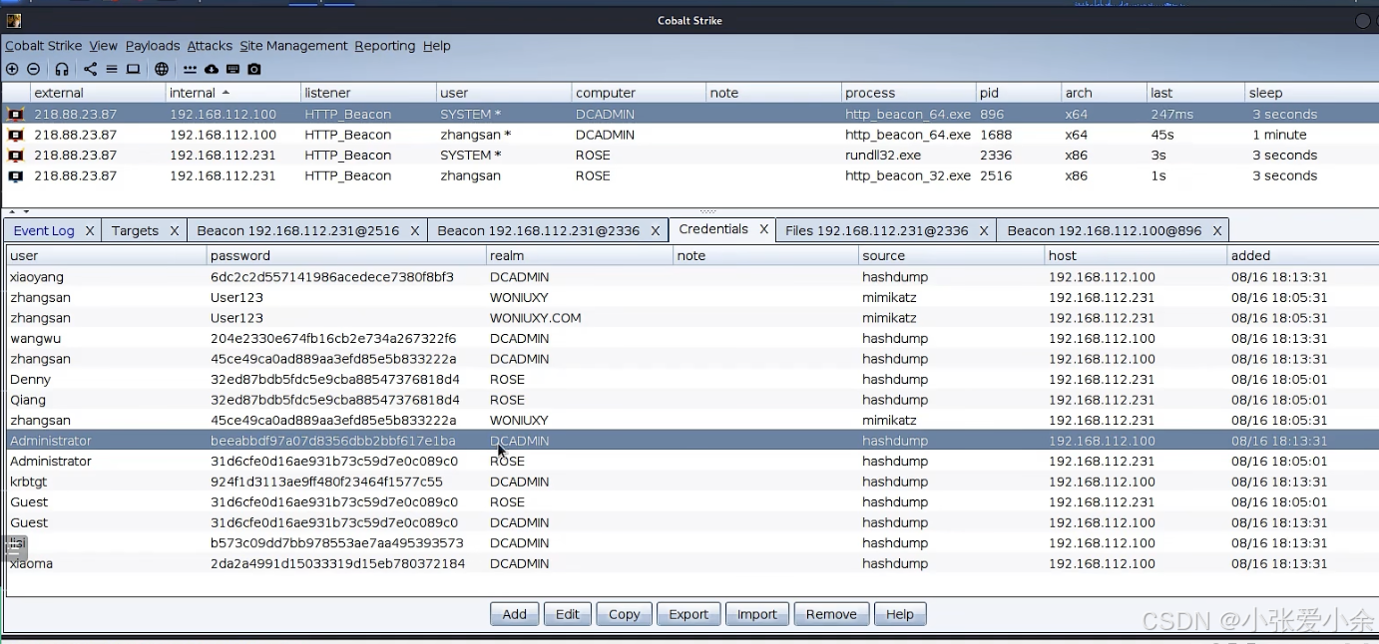Sort sessions by listener column header
Viewport: 1379px width, 644px height.
click(x=368, y=93)
